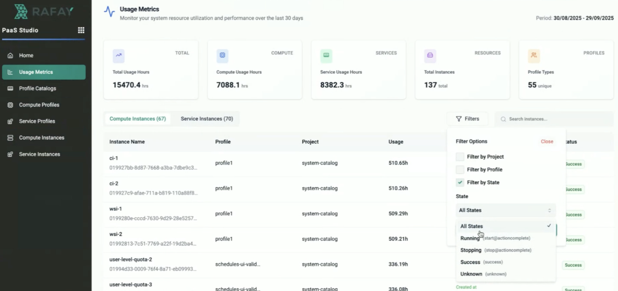Close the Filter Options panel

[546, 141]
